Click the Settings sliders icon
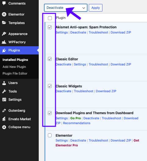The height and width of the screenshot is (161, 147). (x=4, y=100)
